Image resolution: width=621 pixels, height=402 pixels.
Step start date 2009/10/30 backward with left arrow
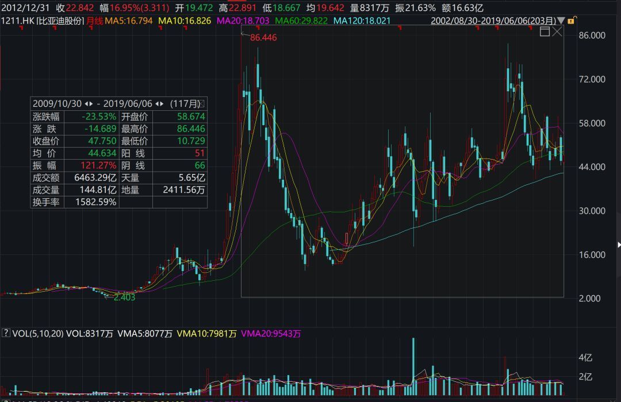(86, 104)
